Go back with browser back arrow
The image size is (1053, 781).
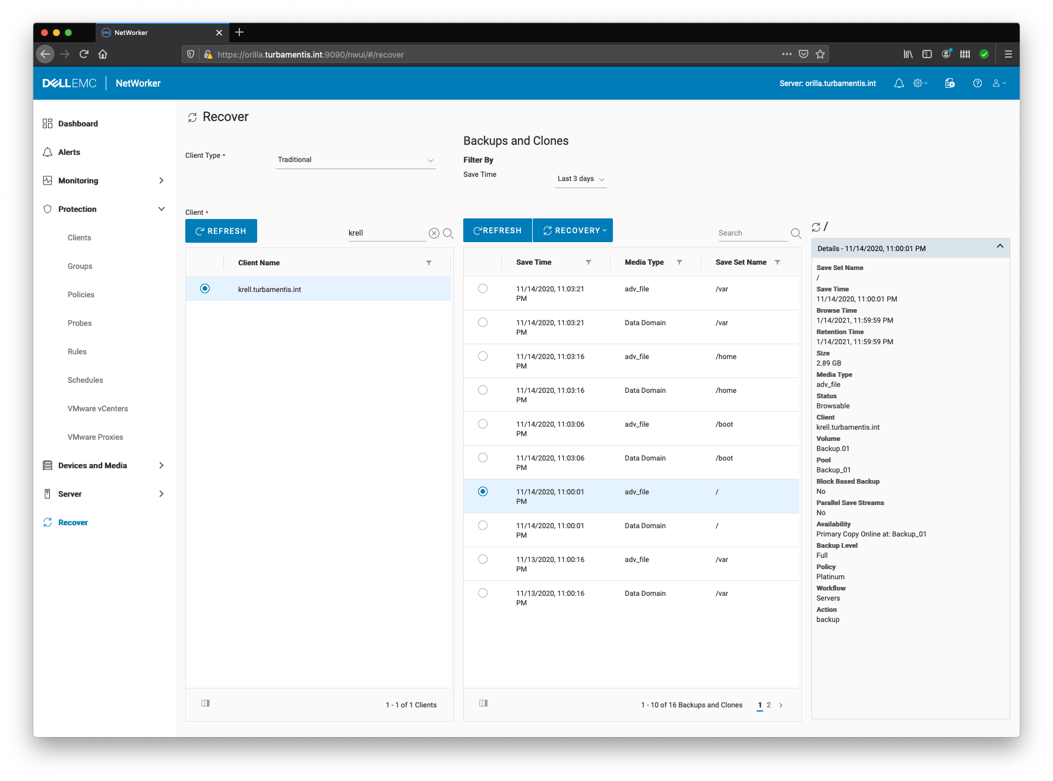45,54
